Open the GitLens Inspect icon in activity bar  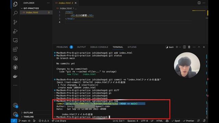point(15,58)
